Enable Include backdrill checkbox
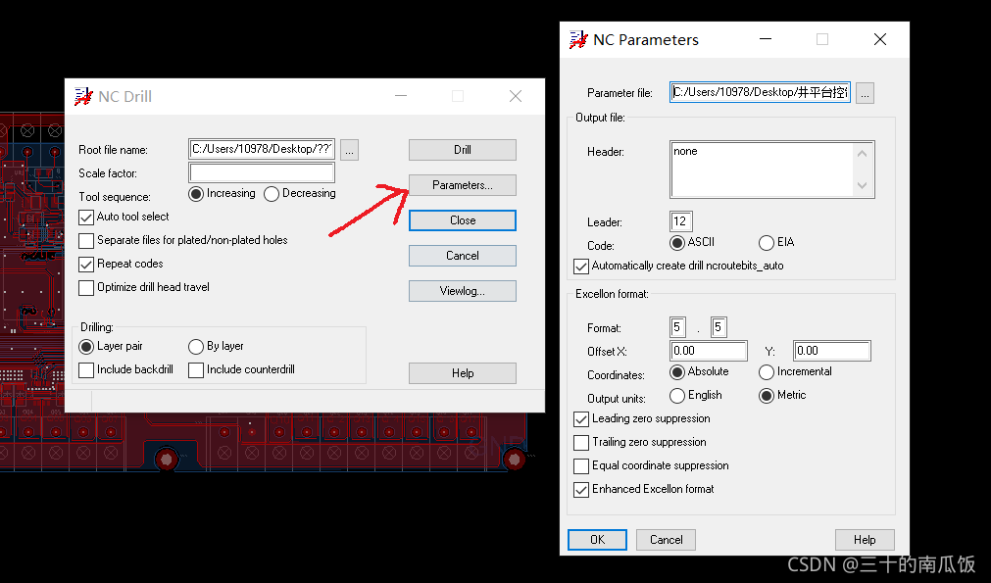 click(x=86, y=370)
